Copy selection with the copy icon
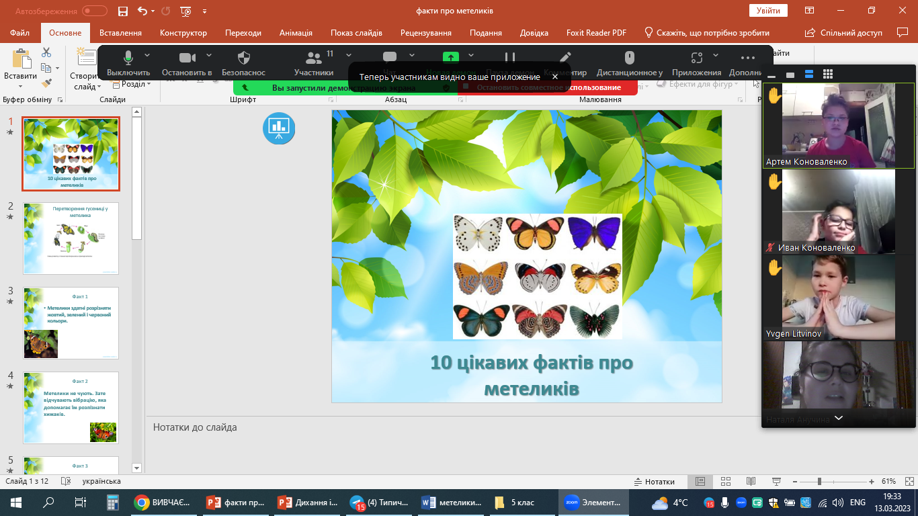The height and width of the screenshot is (516, 918). [x=46, y=68]
